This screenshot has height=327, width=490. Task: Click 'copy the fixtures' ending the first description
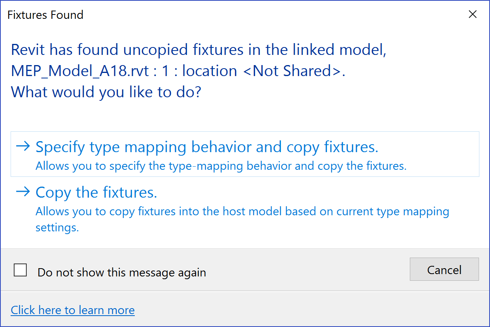[362, 166]
